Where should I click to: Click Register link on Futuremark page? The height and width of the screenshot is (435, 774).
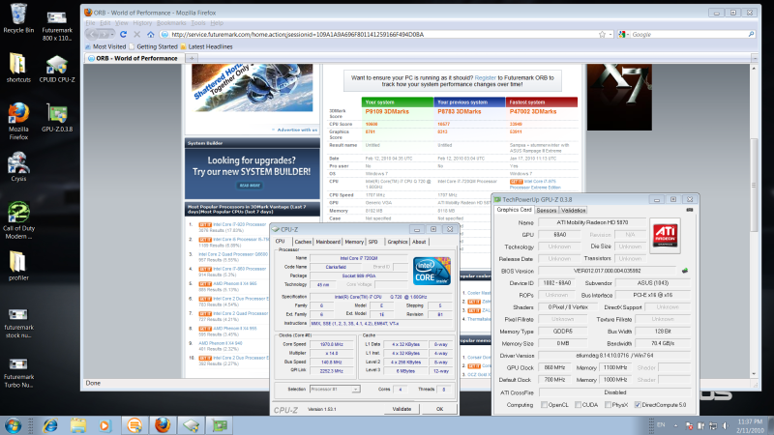click(x=485, y=78)
